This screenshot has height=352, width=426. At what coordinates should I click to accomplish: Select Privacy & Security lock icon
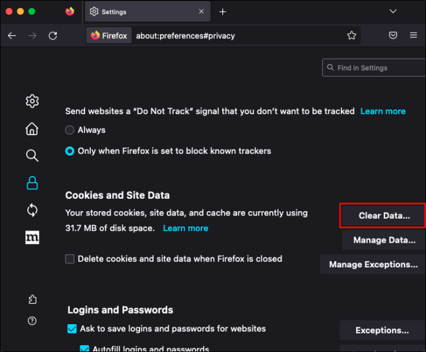tap(32, 183)
